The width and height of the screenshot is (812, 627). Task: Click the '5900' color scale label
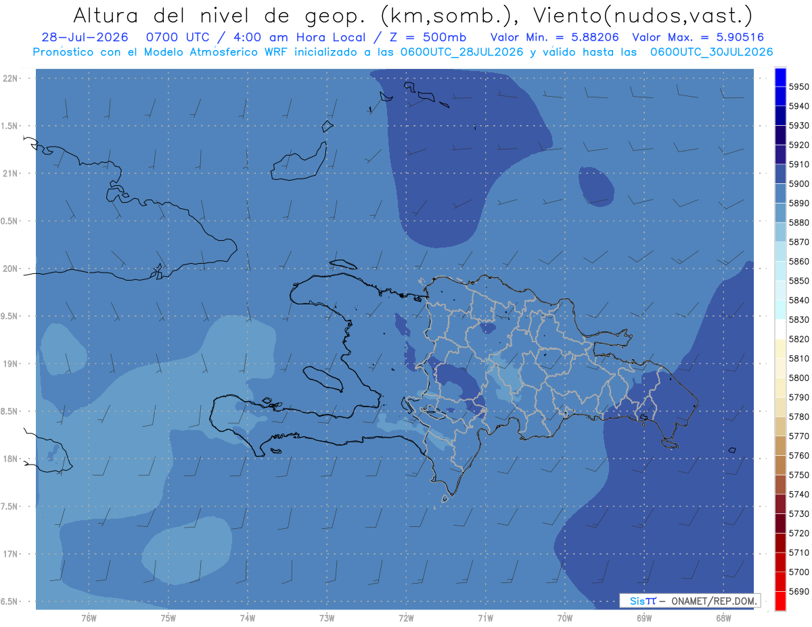coord(799,184)
